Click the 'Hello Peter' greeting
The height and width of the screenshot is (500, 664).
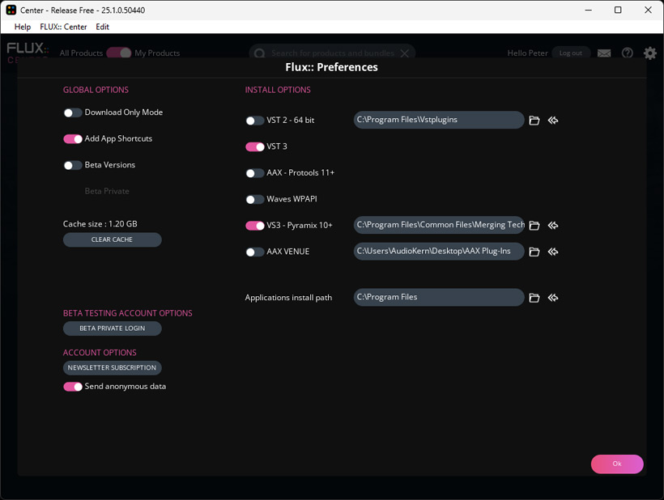(x=527, y=53)
